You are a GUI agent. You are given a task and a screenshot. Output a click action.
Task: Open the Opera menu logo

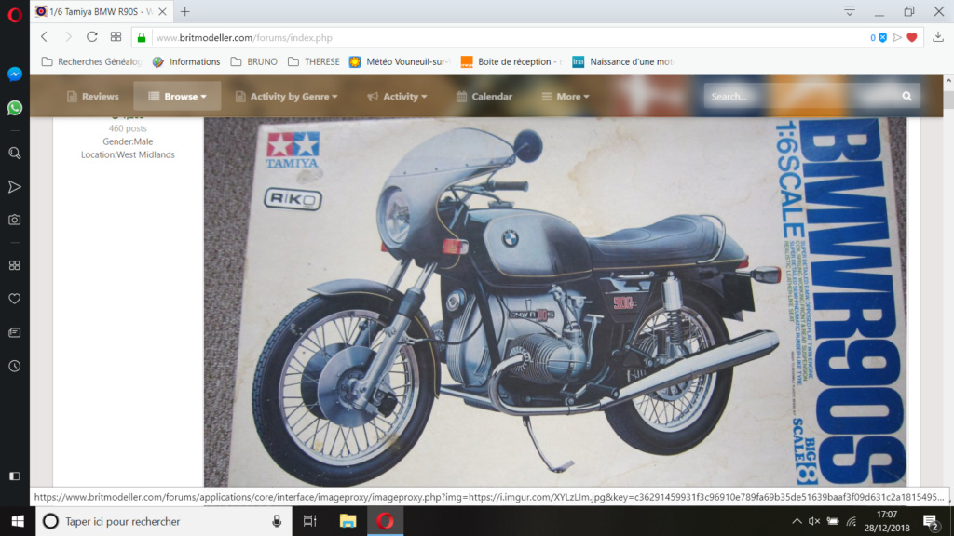coord(15,14)
